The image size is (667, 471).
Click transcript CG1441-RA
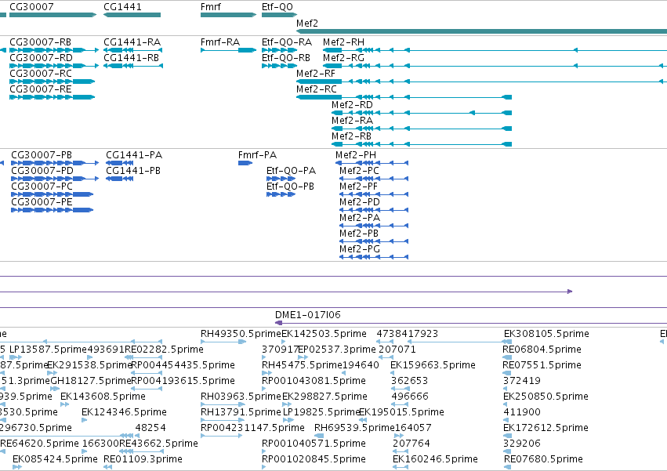click(x=132, y=50)
